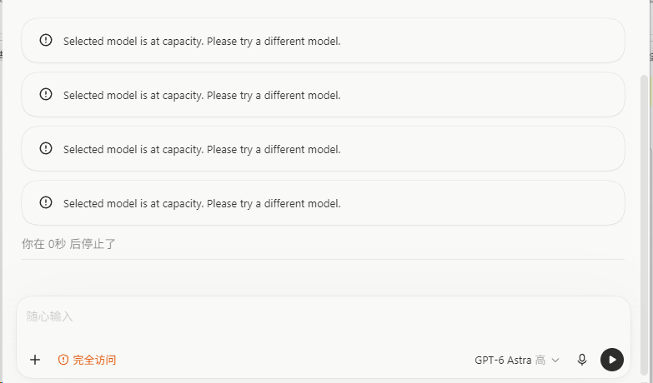Click the alert icon in the second error message
The height and width of the screenshot is (383, 653).
point(46,94)
